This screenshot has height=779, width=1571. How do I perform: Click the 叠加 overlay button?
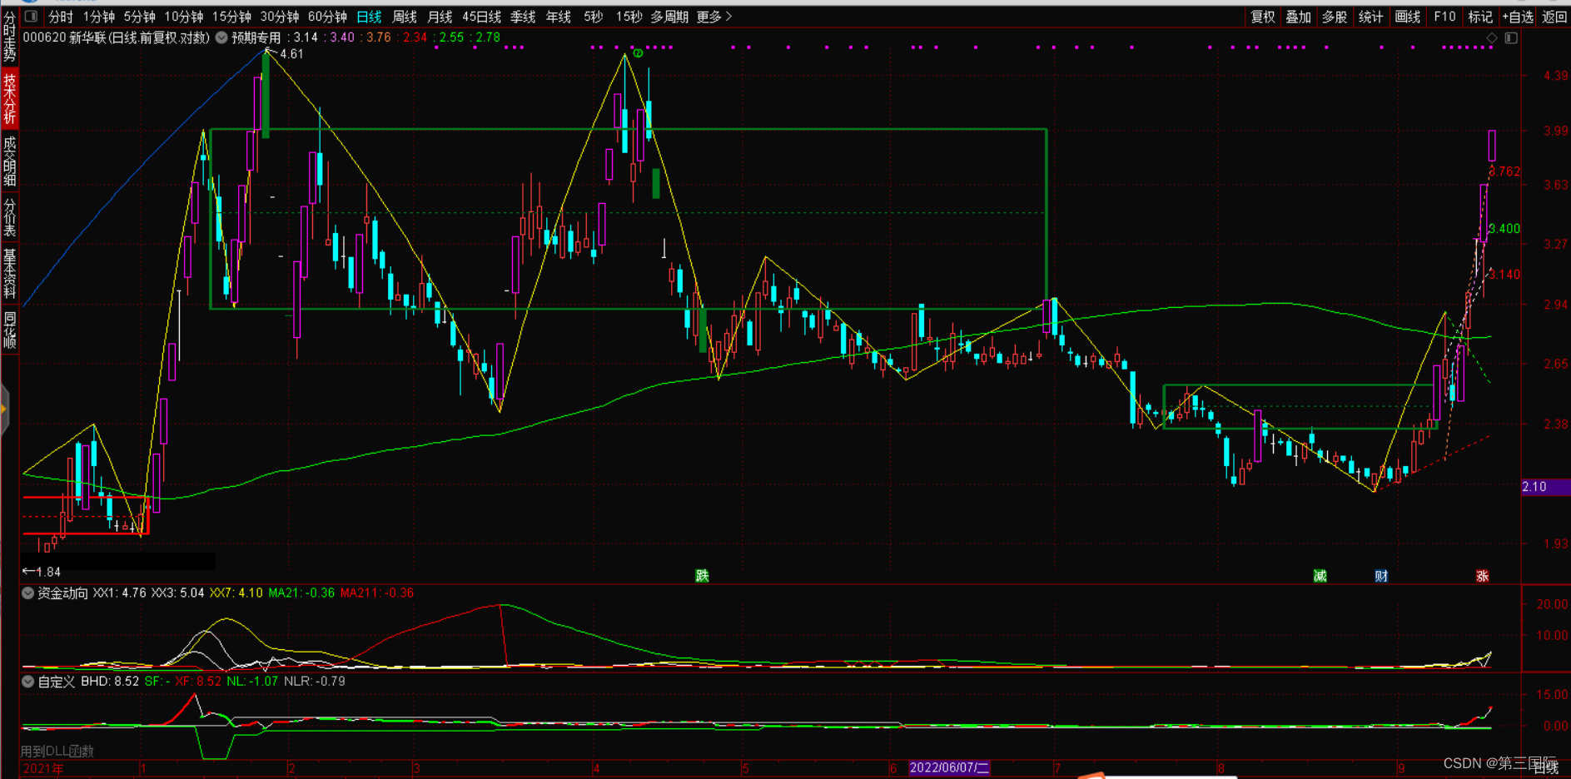coord(1298,16)
